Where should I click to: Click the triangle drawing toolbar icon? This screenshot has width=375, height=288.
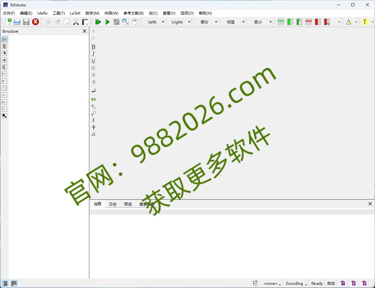point(348,22)
